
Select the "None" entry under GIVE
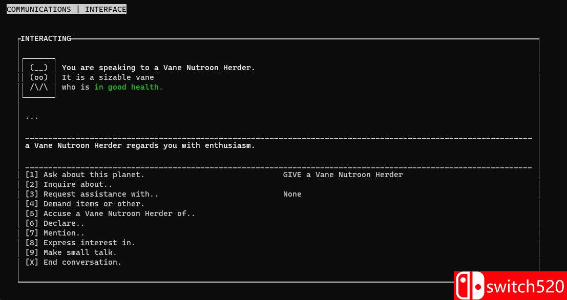(292, 194)
